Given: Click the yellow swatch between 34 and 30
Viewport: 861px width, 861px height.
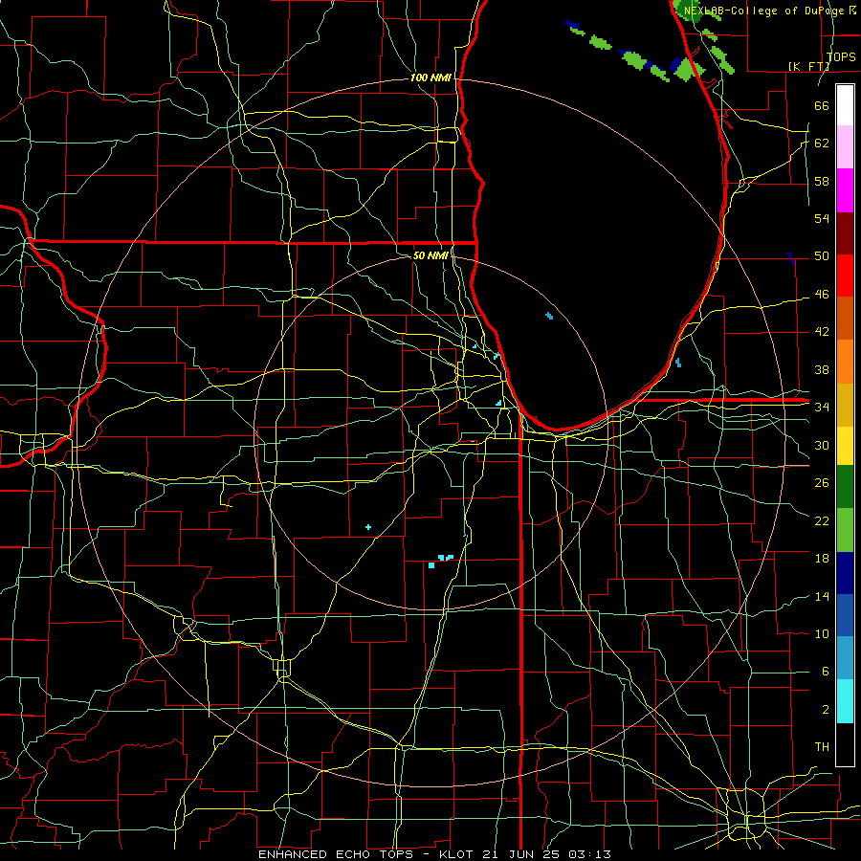Looking at the screenshot, I should (845, 445).
